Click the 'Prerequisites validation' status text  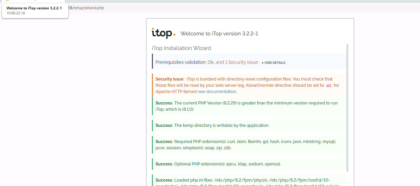point(181,62)
